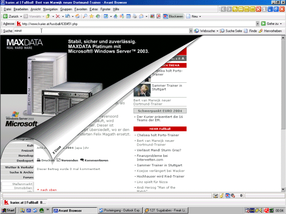Open dropdown next to the refresh icon
The height and width of the screenshot is (214, 286).
[x=73, y=16]
